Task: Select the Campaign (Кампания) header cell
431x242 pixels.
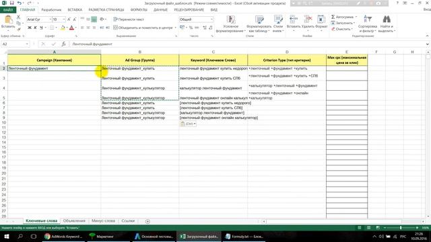Action: click(54, 60)
